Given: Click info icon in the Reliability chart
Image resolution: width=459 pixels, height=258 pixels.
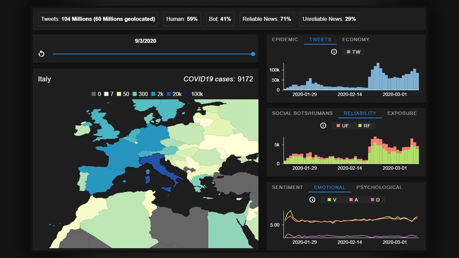Looking at the screenshot, I should point(323,126).
